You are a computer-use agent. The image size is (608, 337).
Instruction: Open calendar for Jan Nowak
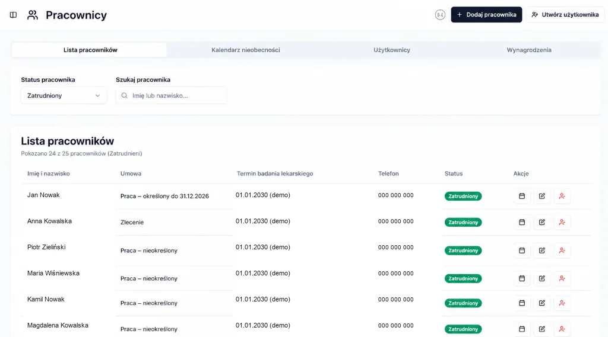coord(522,196)
